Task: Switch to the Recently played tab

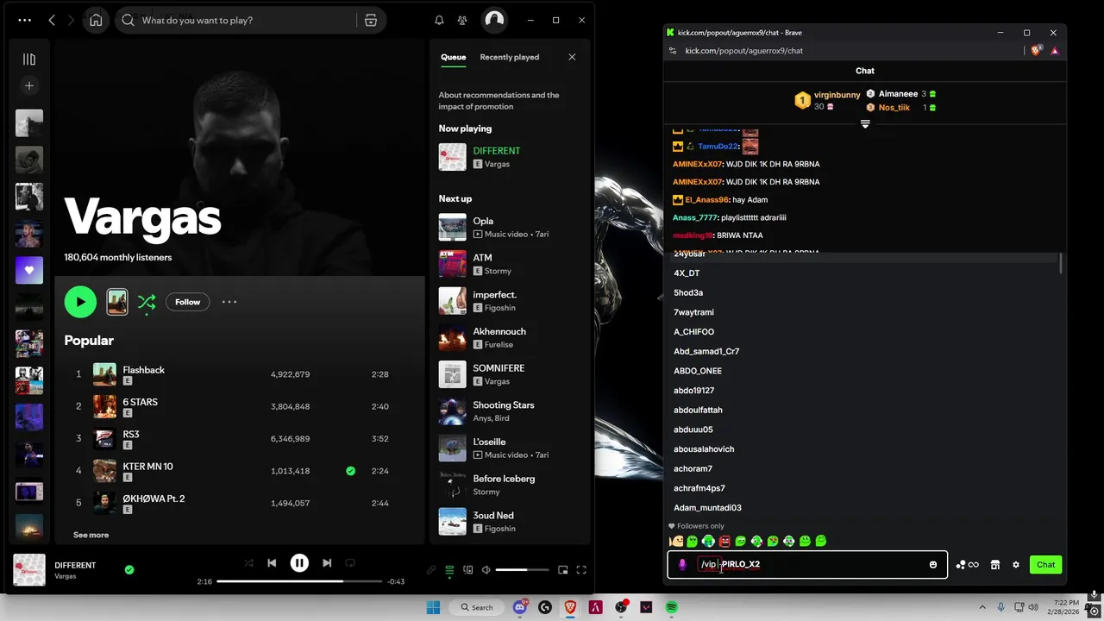Action: pyautogui.click(x=509, y=57)
